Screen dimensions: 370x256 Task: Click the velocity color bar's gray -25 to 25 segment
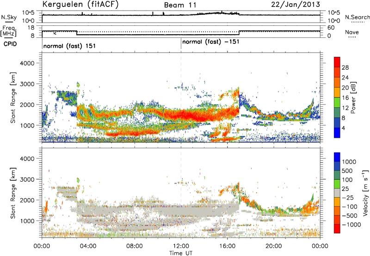pos(337,193)
